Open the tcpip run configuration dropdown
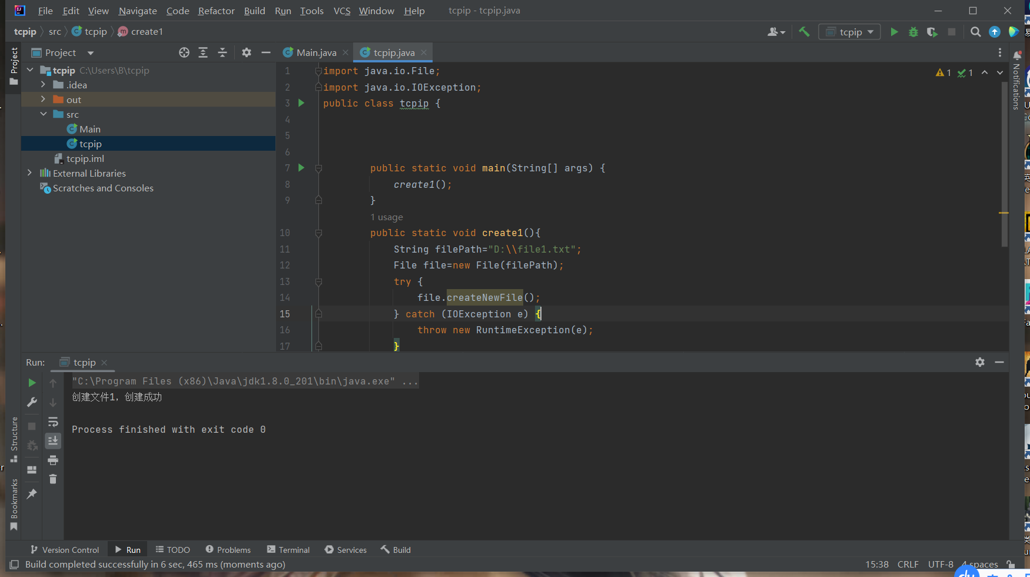 pos(850,32)
